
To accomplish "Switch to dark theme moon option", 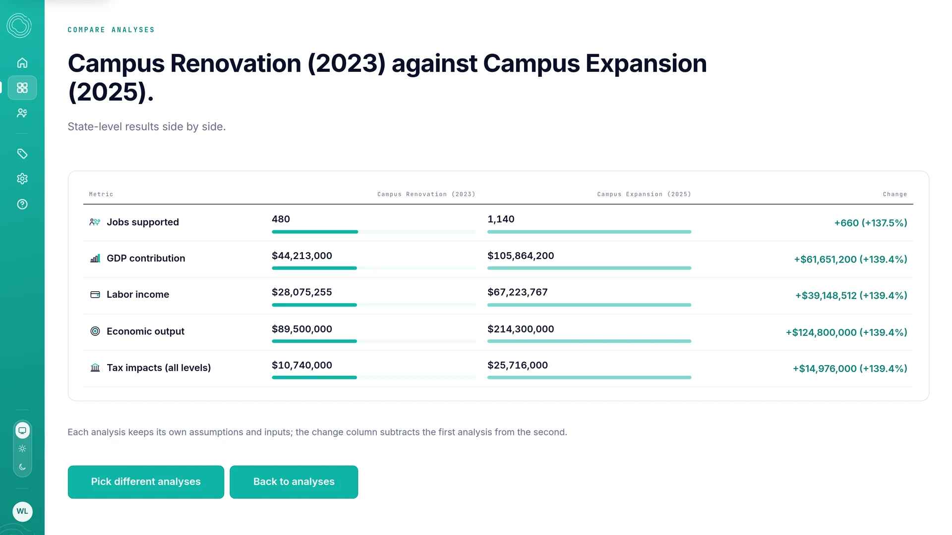I will (22, 467).
